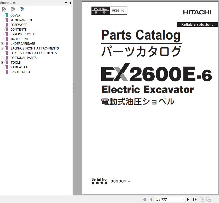Viewport: 219px width, 203px height.
Task: Click the TOOLS bookmark ribbon icon
Action: coord(7,63)
